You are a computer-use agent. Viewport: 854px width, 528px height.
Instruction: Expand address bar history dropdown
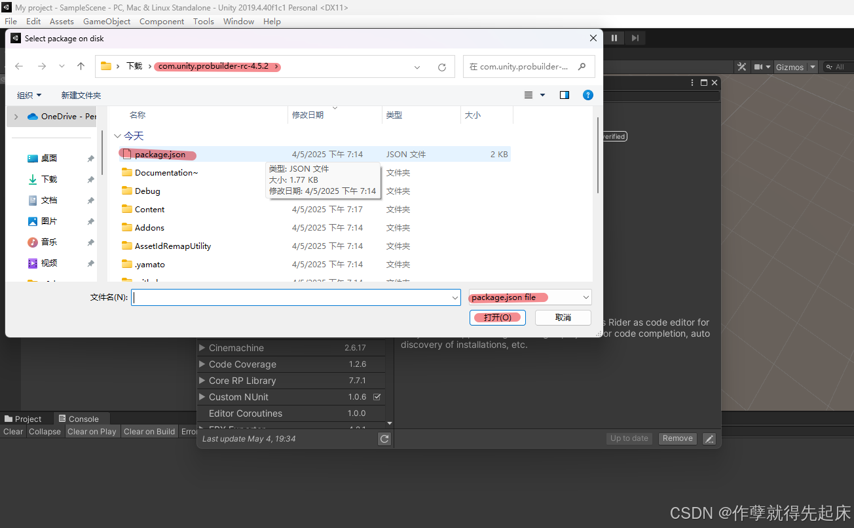417,67
